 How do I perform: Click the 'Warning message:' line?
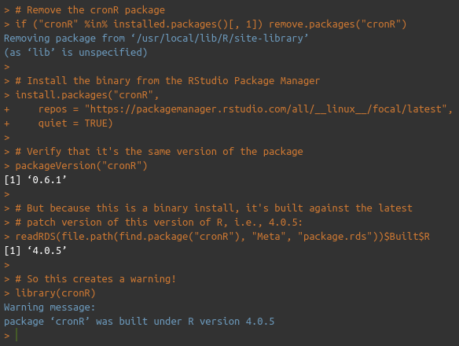coord(50,307)
